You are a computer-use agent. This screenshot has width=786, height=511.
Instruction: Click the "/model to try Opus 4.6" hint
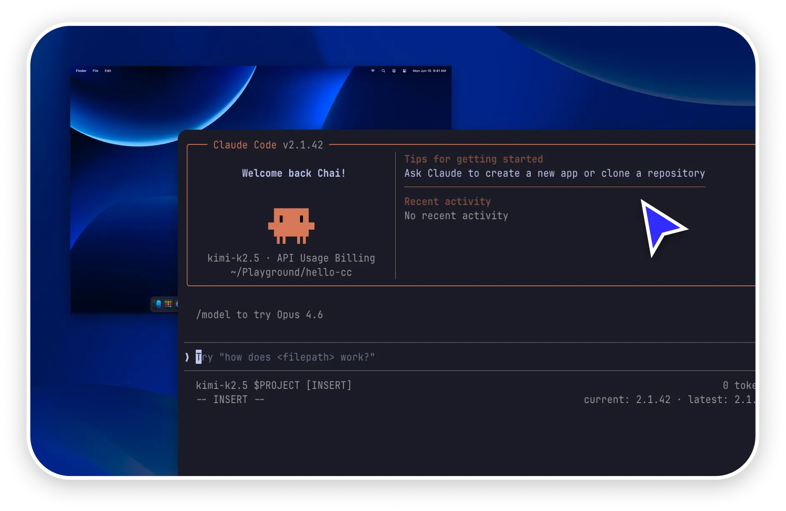click(x=260, y=315)
